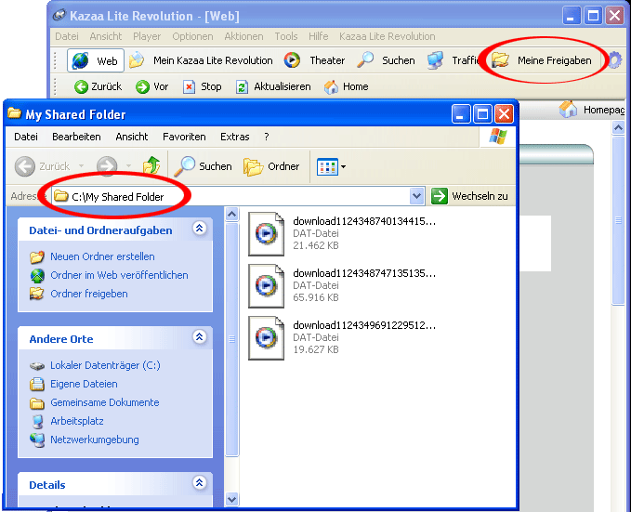Click Vor forward button in Kazaa
This screenshot has height=512, width=631.
(x=151, y=86)
